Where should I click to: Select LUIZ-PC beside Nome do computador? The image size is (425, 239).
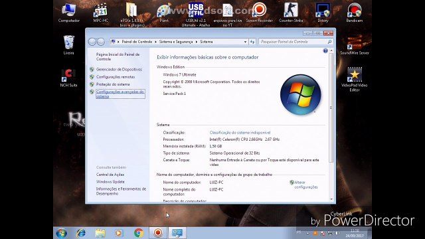coord(216,183)
